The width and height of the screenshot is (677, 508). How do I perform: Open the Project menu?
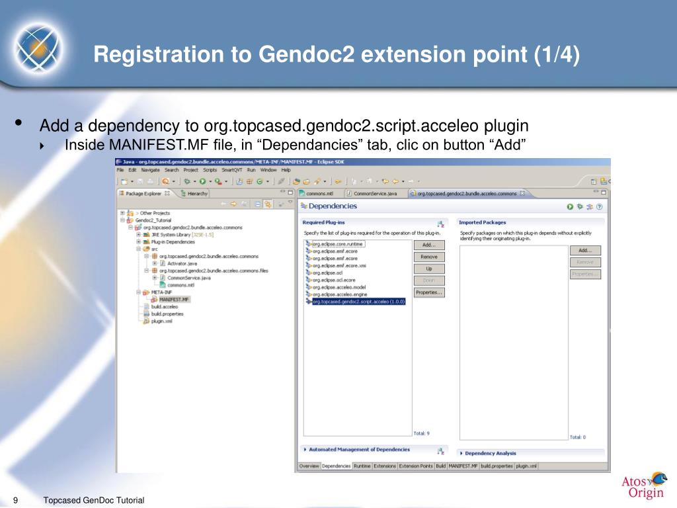(190, 170)
